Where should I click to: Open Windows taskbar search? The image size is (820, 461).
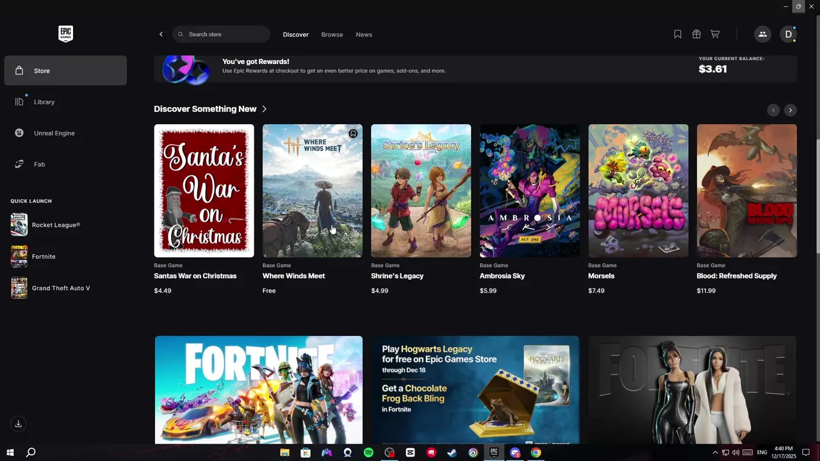30,453
